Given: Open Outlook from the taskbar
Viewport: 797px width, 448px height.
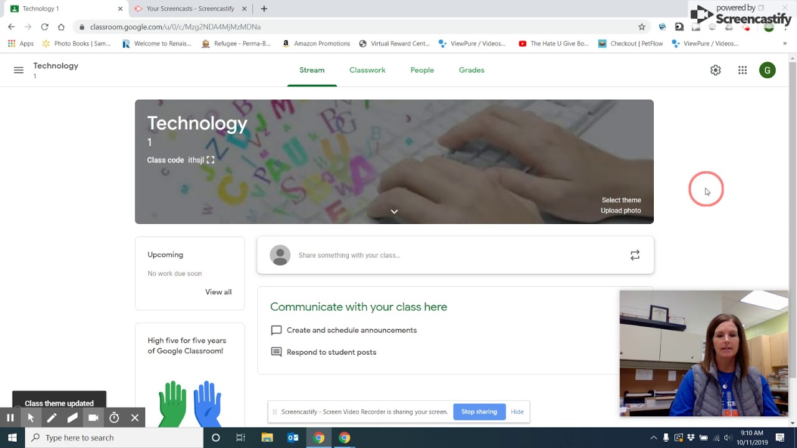Looking at the screenshot, I should tap(293, 437).
